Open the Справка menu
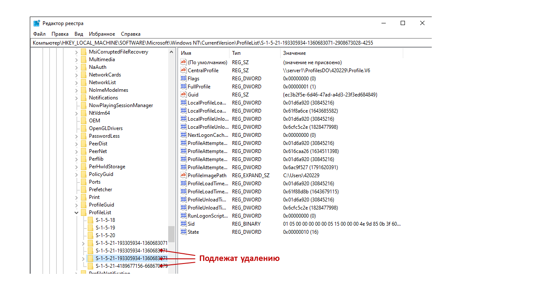This screenshot has height=306, width=545. [130, 34]
